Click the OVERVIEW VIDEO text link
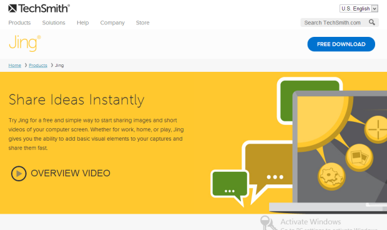 pyautogui.click(x=71, y=173)
